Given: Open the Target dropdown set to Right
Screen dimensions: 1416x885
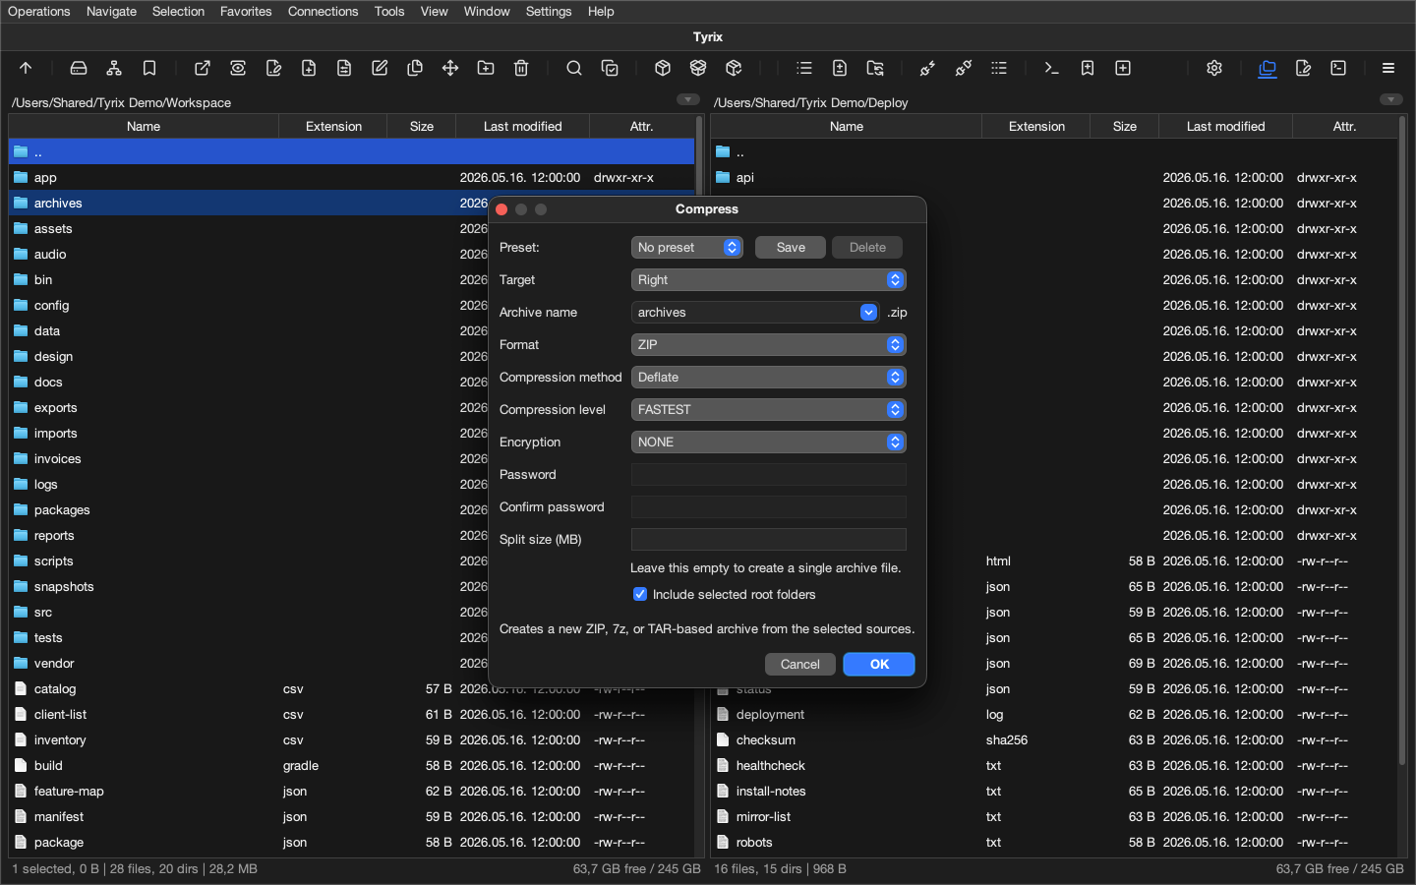Looking at the screenshot, I should point(768,280).
